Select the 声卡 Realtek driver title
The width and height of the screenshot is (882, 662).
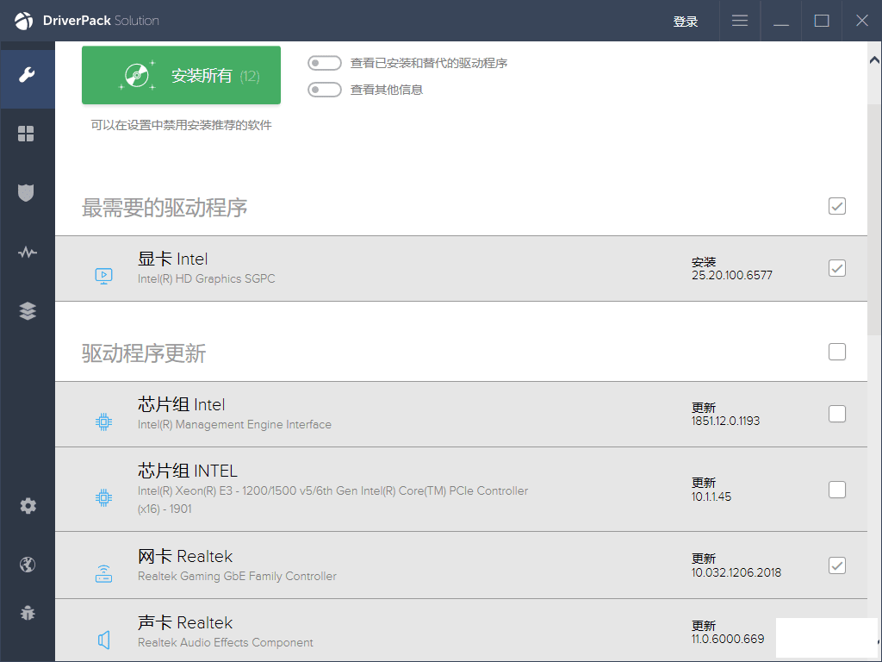[185, 622]
